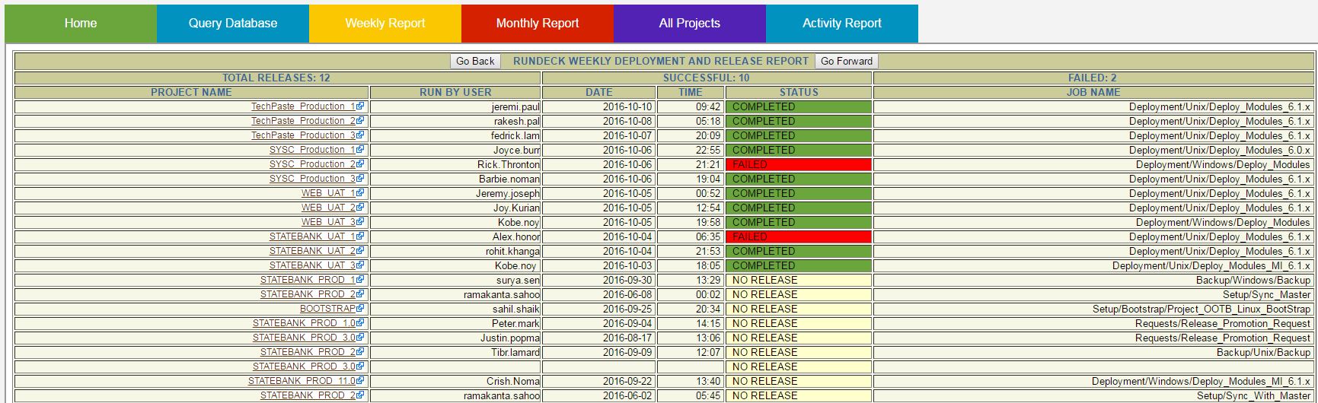The image size is (1318, 403).
Task: Click external link icon in Justin.popma's STATEBANK_PROD_3.0 row
Action: (360, 338)
